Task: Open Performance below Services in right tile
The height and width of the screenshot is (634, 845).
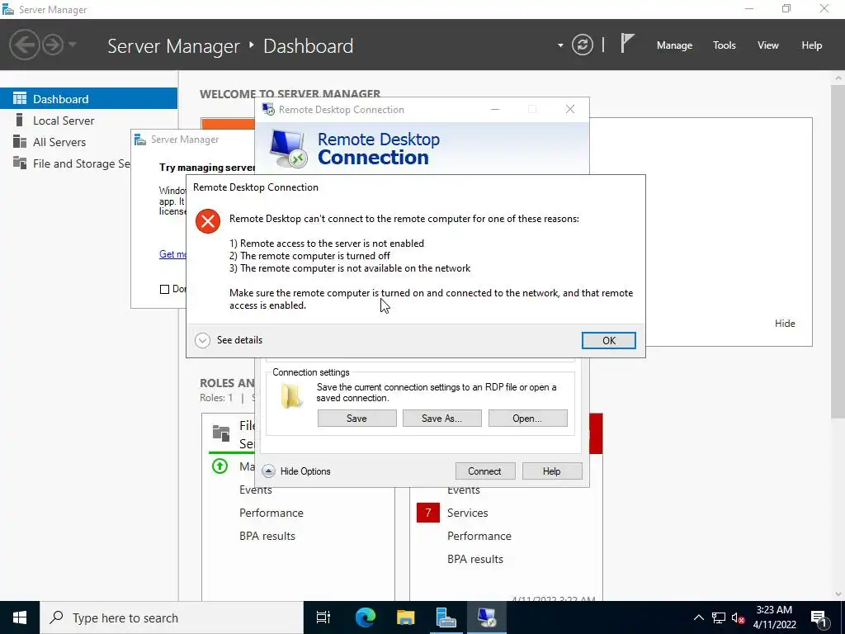Action: [x=479, y=536]
